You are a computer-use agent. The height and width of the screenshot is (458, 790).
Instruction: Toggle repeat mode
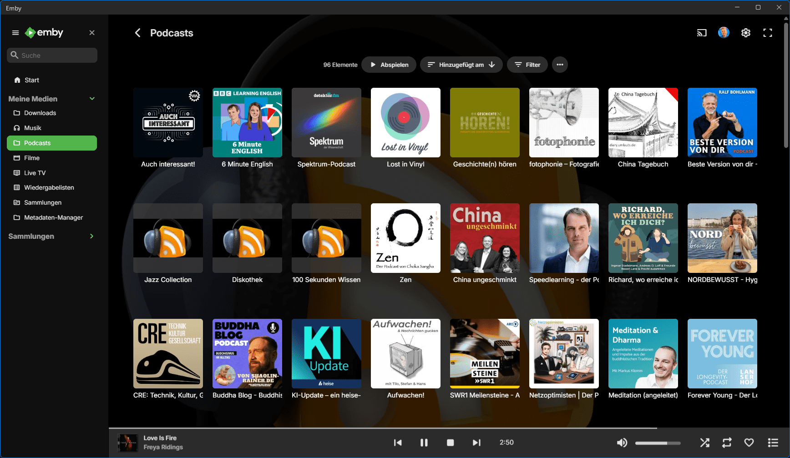point(727,443)
